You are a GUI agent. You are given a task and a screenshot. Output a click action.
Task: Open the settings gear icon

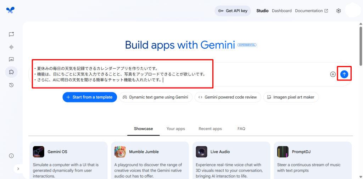click(339, 11)
